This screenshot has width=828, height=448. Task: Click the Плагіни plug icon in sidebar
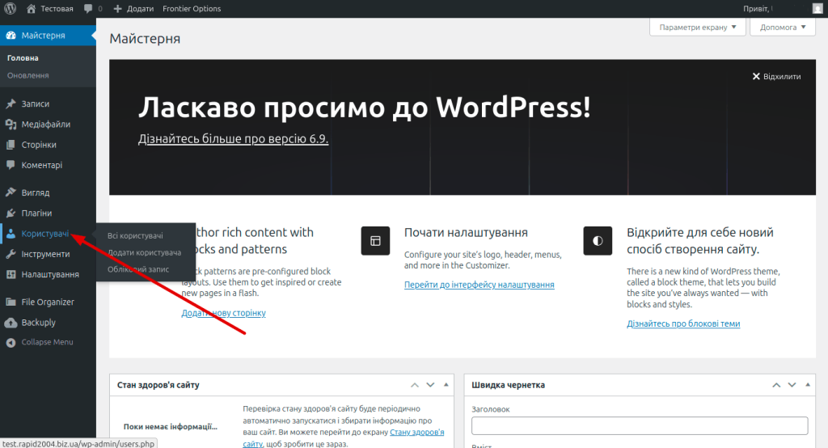point(11,213)
